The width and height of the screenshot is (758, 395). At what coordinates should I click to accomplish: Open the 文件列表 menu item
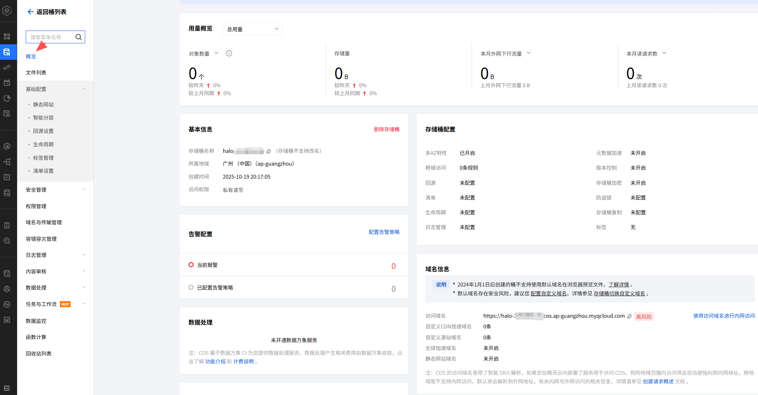[36, 73]
